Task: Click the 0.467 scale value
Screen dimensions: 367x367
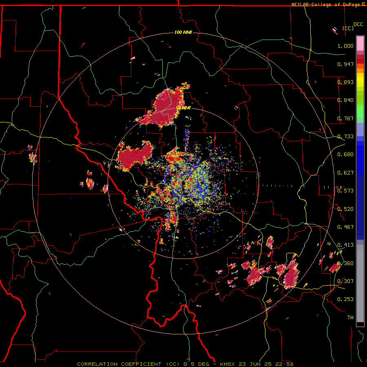Action: [345, 227]
